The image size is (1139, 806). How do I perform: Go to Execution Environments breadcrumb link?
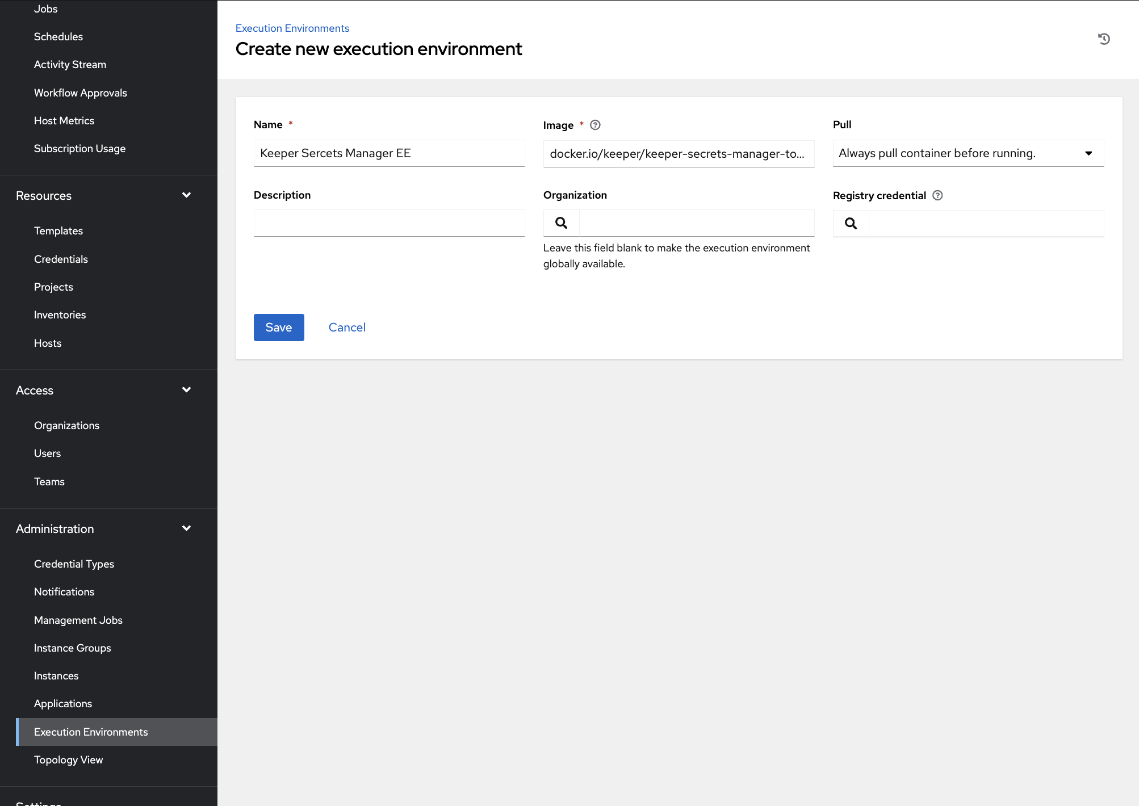pyautogui.click(x=292, y=28)
